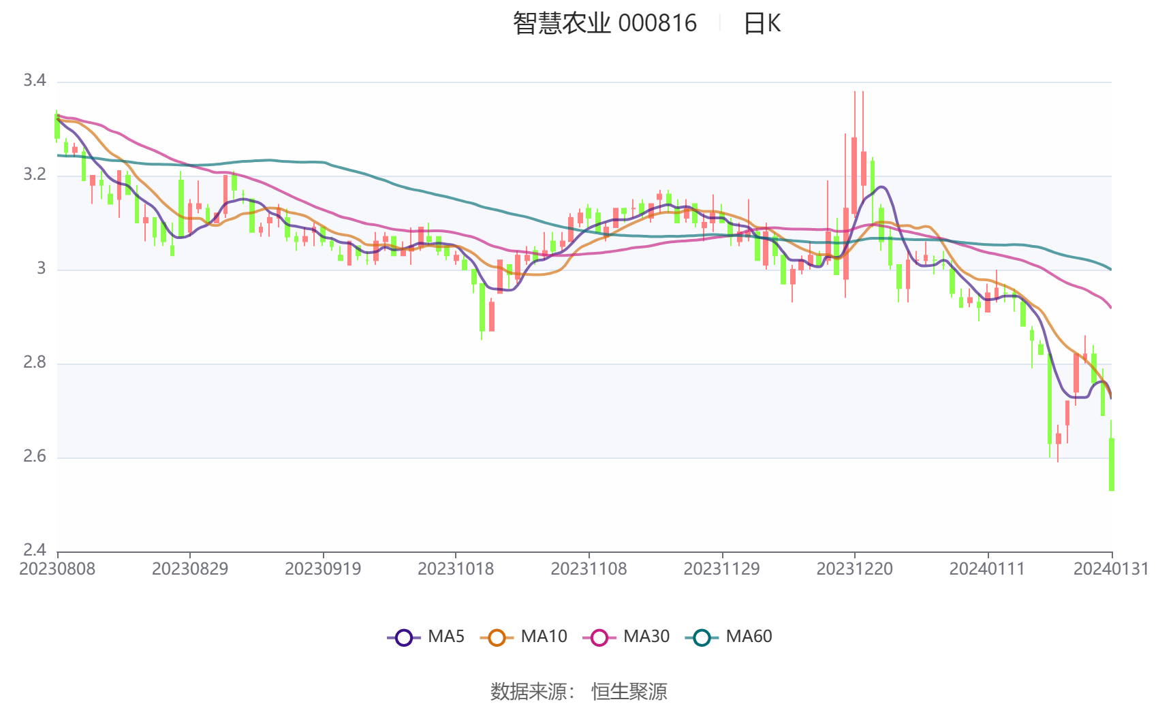This screenshot has width=1158, height=704.
Task: Click the 3.4 price axis label
Action: 35,80
